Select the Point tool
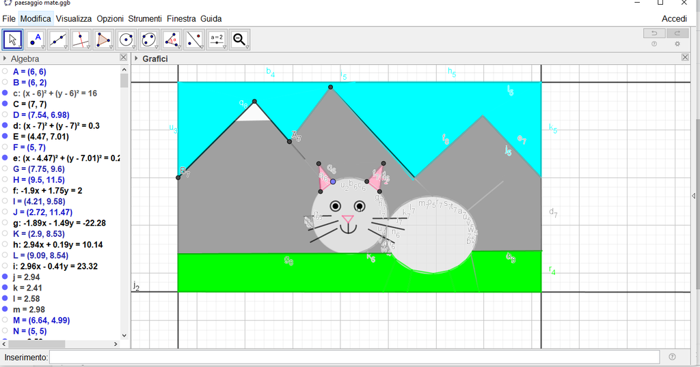Screen dimensions: 700x367 pyautogui.click(x=35, y=40)
